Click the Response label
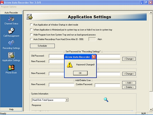The image size is (153, 115). click(36, 105)
